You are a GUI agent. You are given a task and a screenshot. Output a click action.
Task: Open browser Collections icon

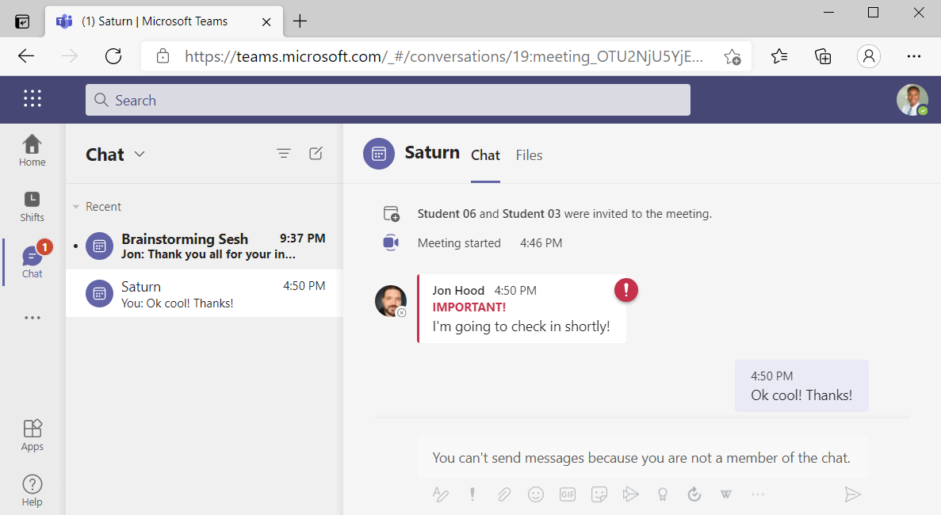(823, 56)
